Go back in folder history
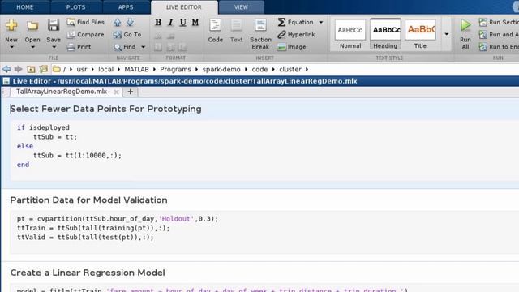Image resolution: width=519 pixels, height=292 pixels. pyautogui.click(x=6, y=69)
